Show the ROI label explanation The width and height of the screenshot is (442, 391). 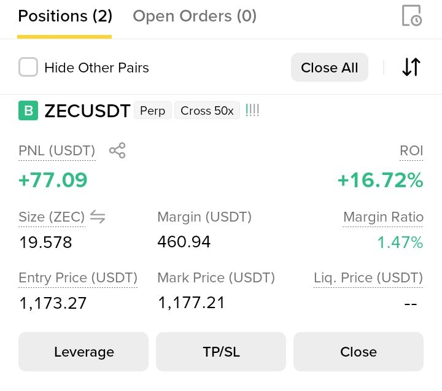[x=411, y=151]
